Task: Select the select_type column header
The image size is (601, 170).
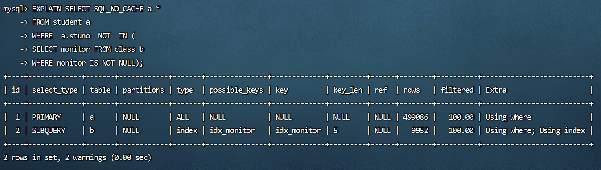Action: pos(55,90)
